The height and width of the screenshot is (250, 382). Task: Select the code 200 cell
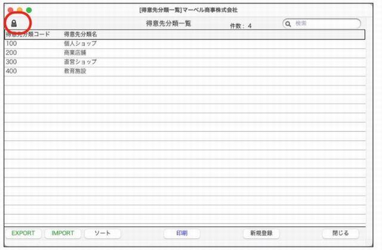click(x=12, y=53)
